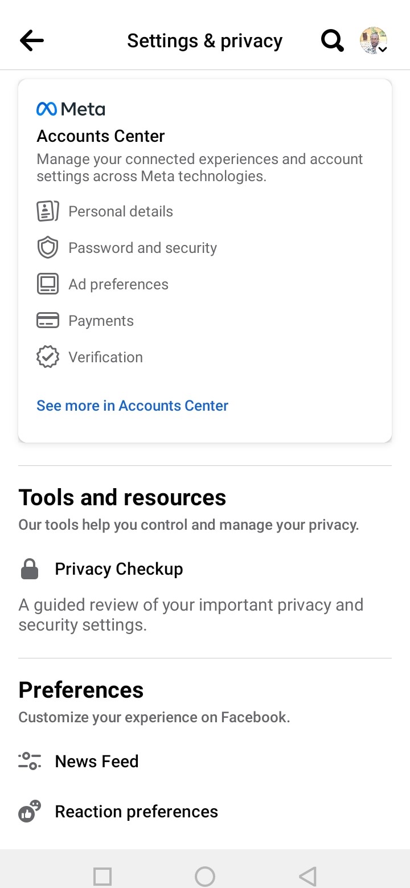Start Privacy Checkup
This screenshot has height=888, width=410.
tap(119, 569)
